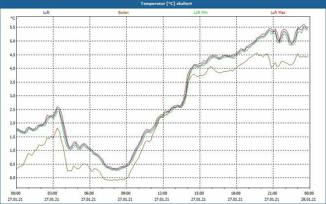Click the '3,0' y-axis value
The height and width of the screenshot is (204, 326).
click(x=13, y=96)
